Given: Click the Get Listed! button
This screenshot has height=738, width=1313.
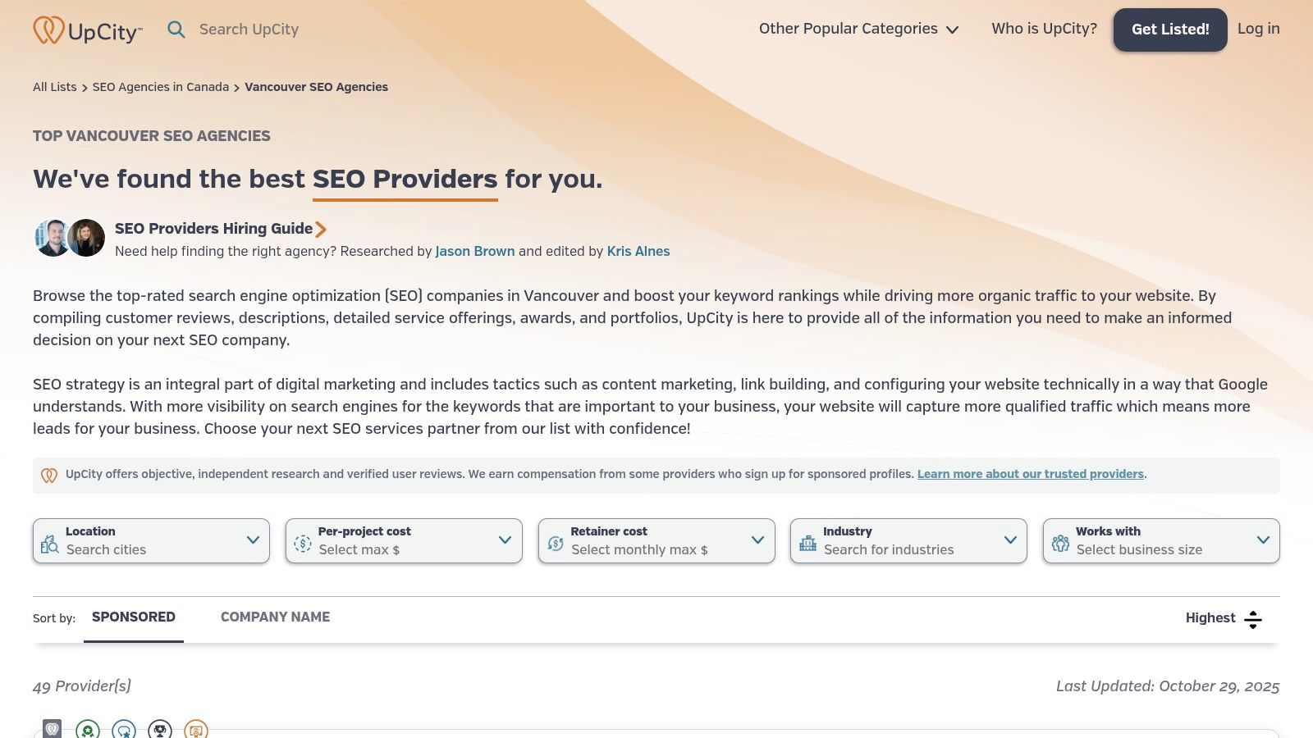Looking at the screenshot, I should coord(1169,29).
